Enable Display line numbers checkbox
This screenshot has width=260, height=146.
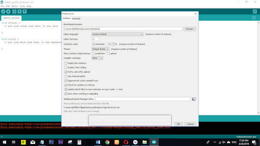click(66, 63)
